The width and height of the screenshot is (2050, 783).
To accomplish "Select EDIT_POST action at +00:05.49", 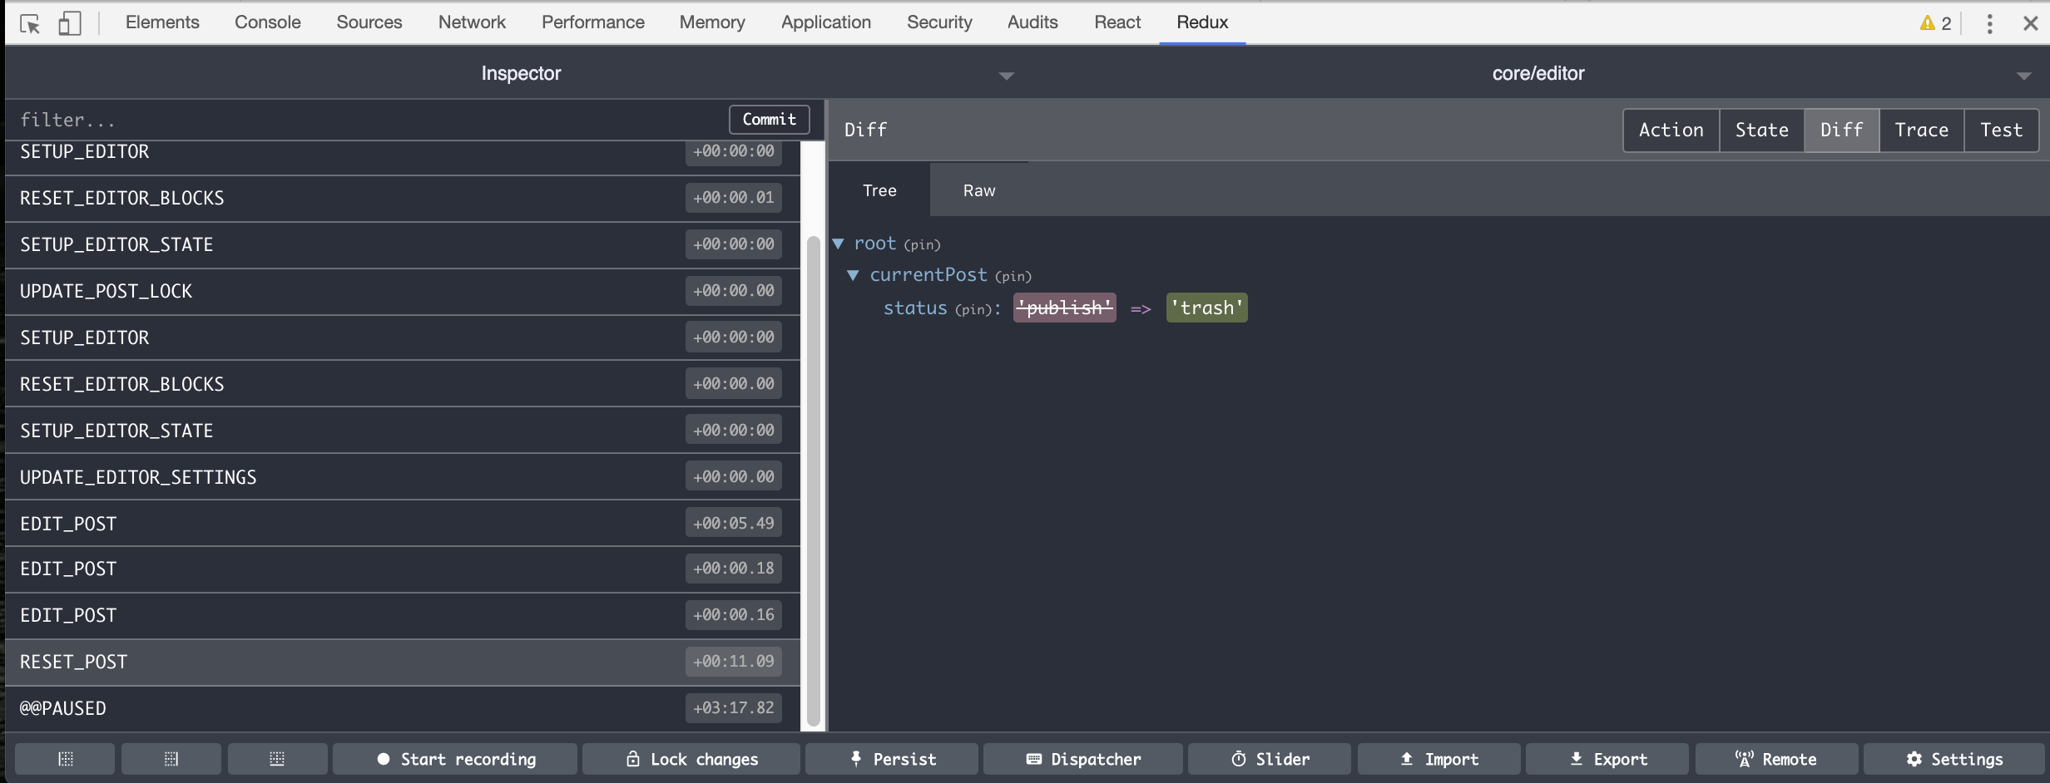I will pos(403,524).
